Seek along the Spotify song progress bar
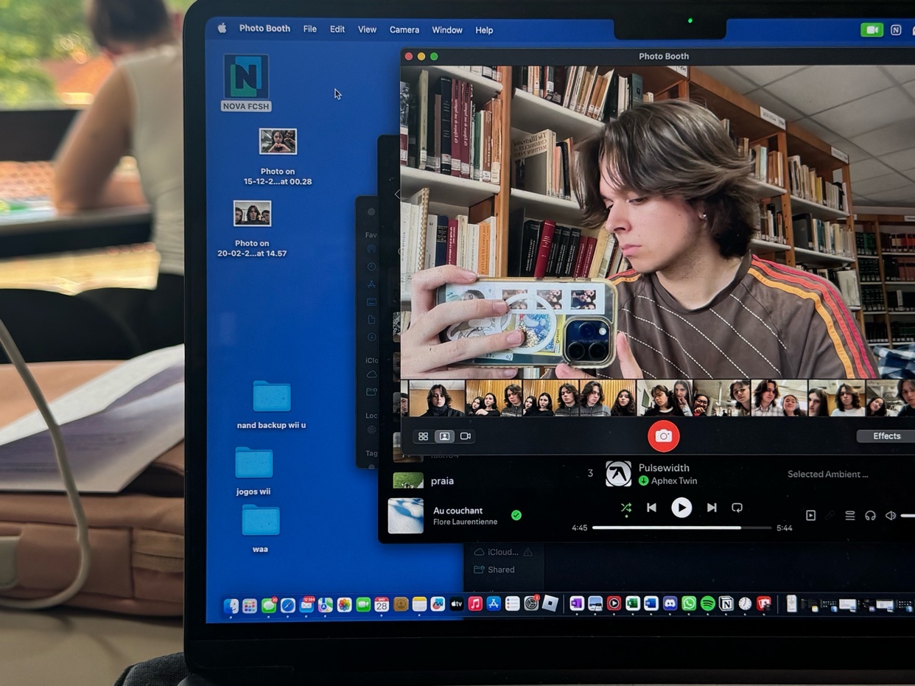Viewport: 915px width, 686px height. point(681,528)
